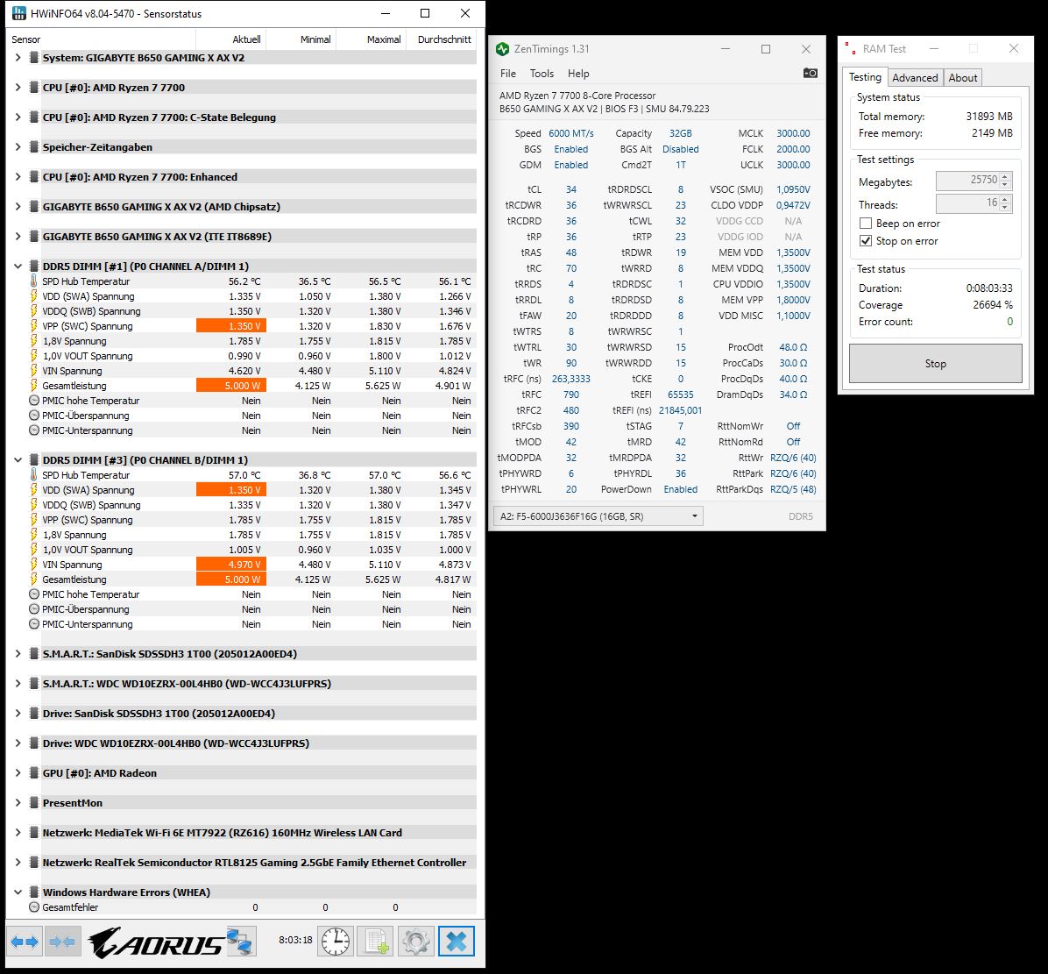The height and width of the screenshot is (974, 1048).
Task: Open the Tools menu in ZenTimings
Action: tap(542, 74)
